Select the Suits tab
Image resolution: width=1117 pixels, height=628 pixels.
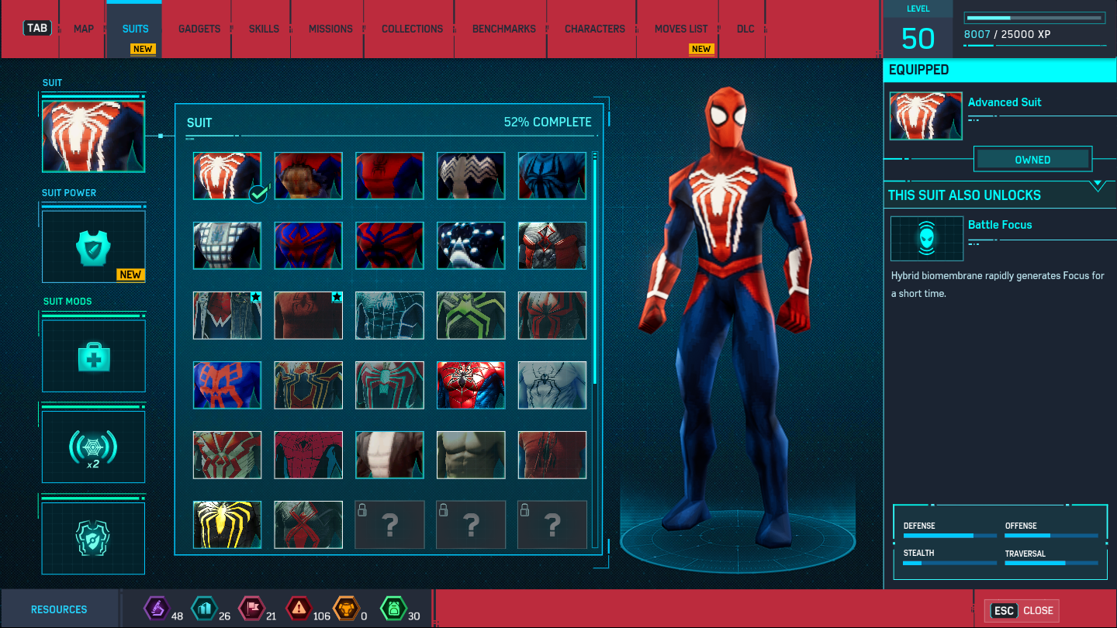coord(135,29)
